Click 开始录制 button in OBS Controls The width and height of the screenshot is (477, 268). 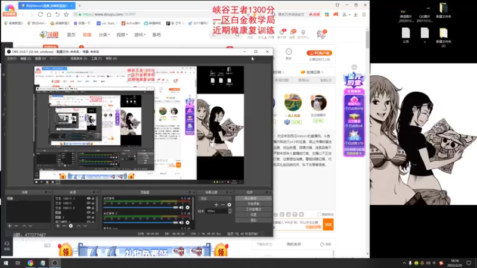(x=253, y=204)
